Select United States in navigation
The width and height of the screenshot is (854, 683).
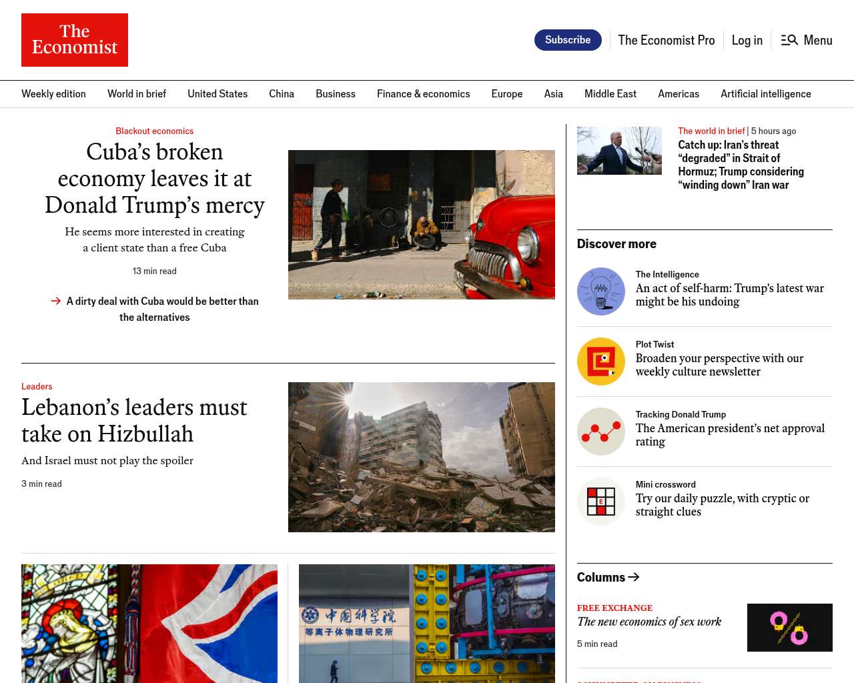[x=218, y=94]
